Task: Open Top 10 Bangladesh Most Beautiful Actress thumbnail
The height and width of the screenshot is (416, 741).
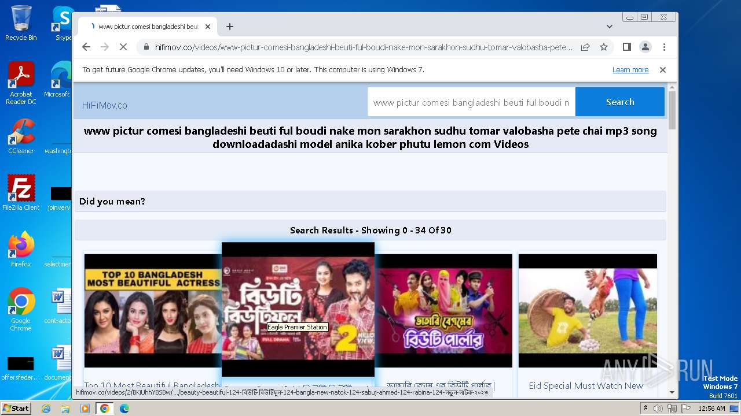Action: tap(153, 311)
